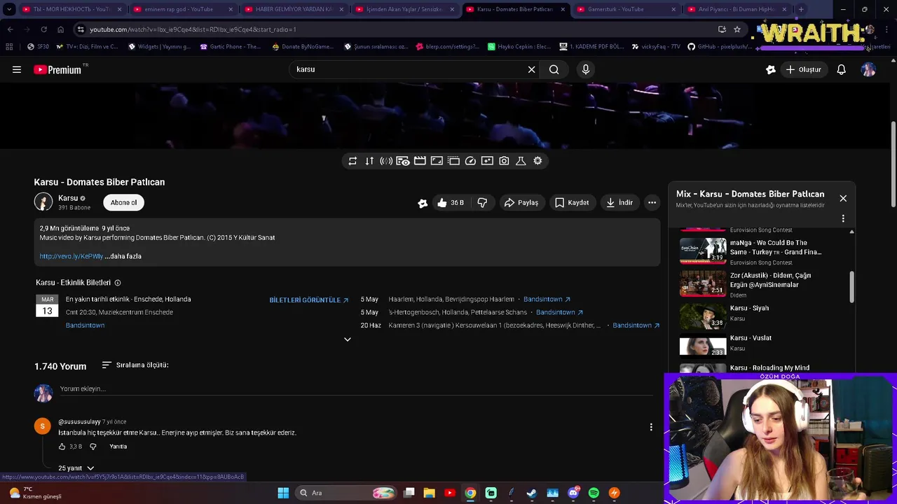The image size is (897, 504).
Task: Open notifications bell
Action: click(841, 69)
